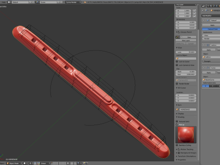Enable Textured Solid checkbox
This screenshot has width=220, height=165.
pyautogui.click(x=177, y=121)
